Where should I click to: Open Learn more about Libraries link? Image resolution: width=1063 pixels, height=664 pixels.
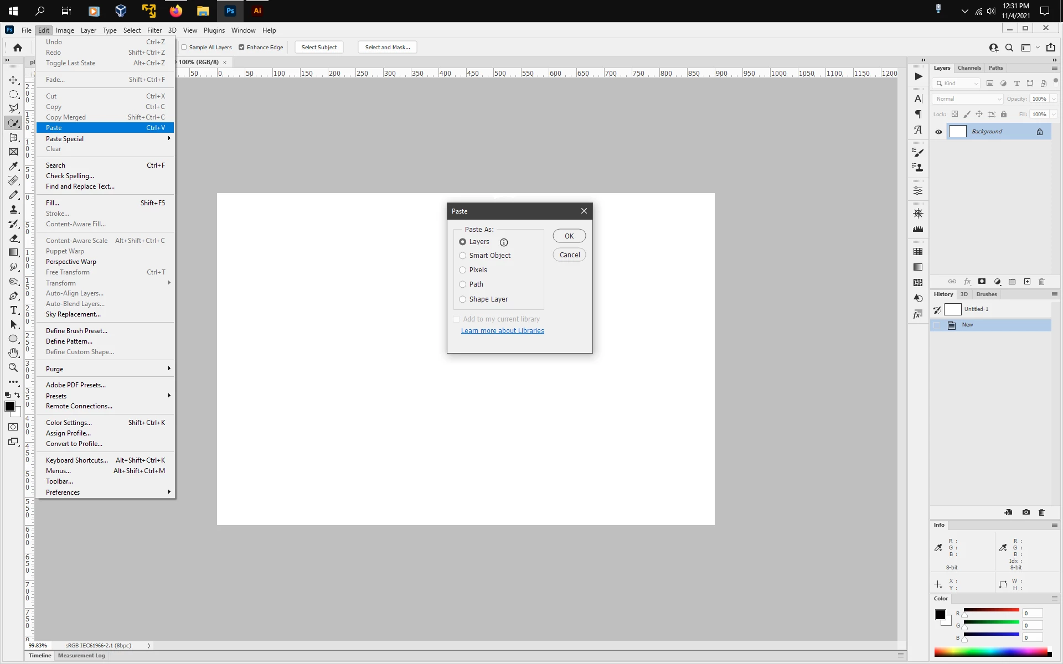502,331
